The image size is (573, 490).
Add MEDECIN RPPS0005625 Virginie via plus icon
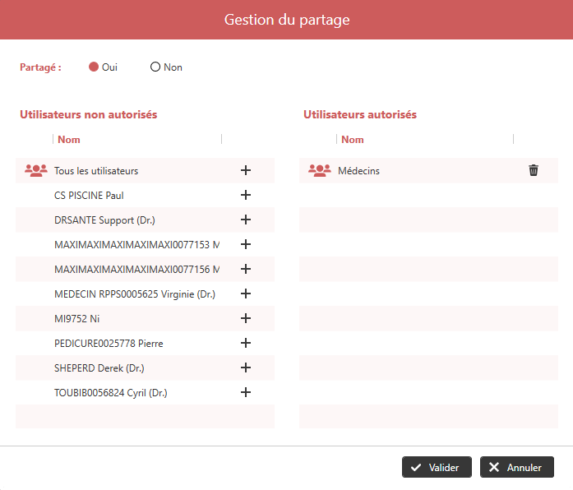coord(245,294)
